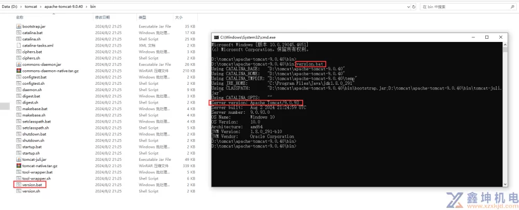Click the 35 KB size cell
Viewport: 519px width, 210px height.
coord(190,26)
